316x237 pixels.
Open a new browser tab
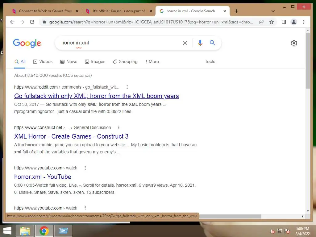click(x=236, y=11)
